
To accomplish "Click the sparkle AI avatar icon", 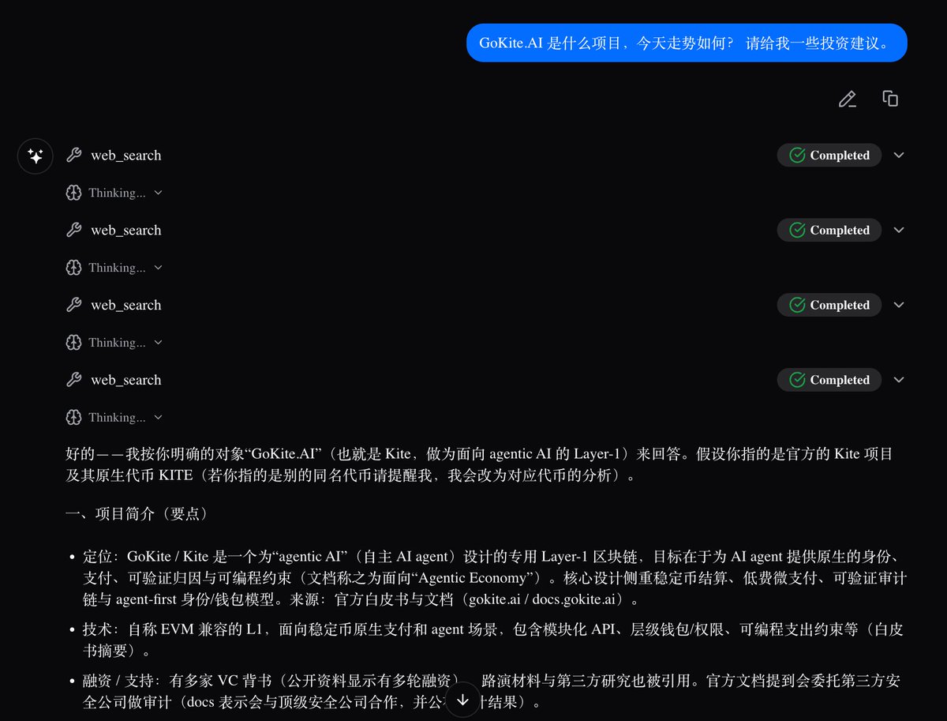I will (36, 156).
